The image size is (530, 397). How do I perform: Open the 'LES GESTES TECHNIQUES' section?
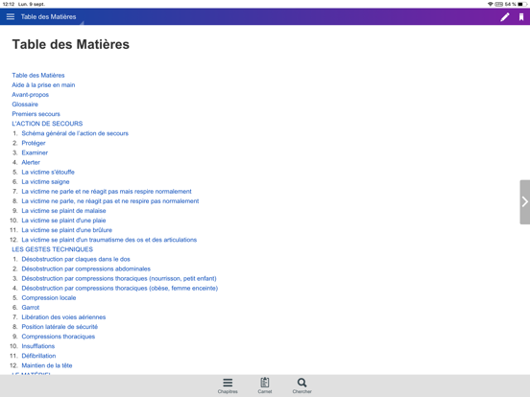click(53, 249)
